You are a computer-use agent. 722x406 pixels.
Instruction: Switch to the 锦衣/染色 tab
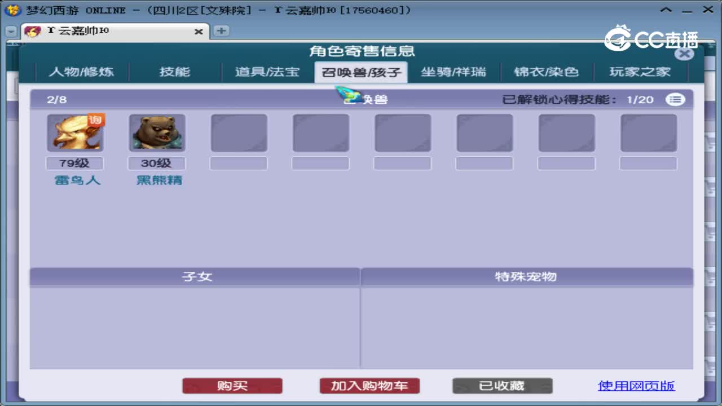[x=546, y=72]
